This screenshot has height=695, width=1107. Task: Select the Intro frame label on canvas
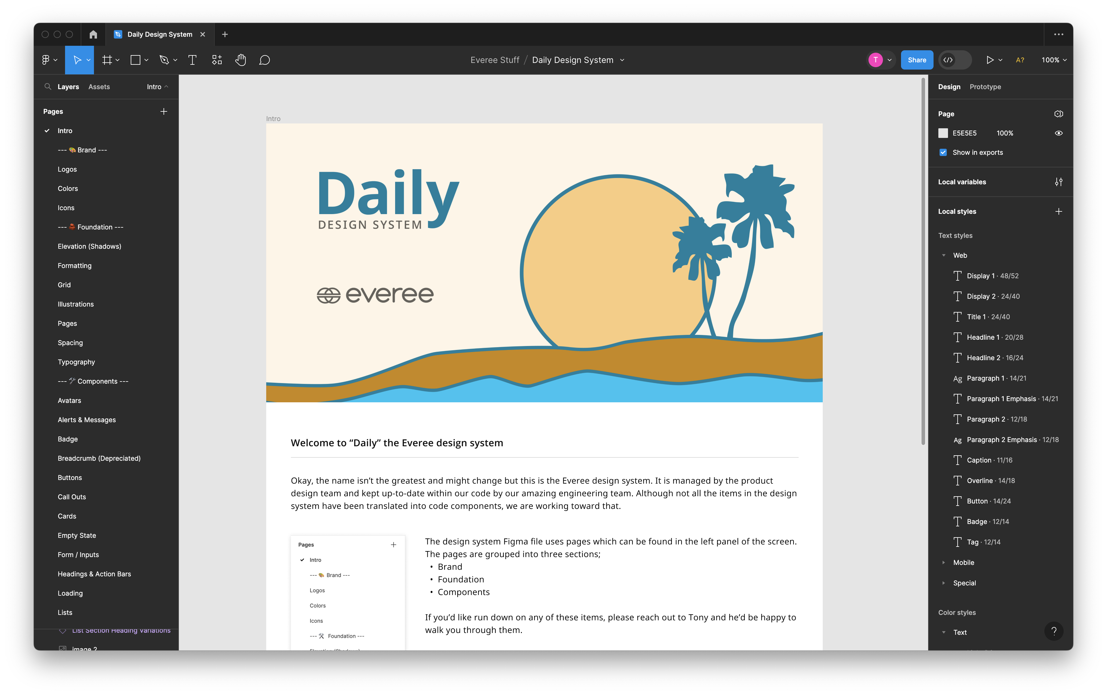tap(273, 119)
